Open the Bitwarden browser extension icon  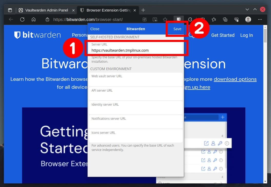(x=178, y=19)
